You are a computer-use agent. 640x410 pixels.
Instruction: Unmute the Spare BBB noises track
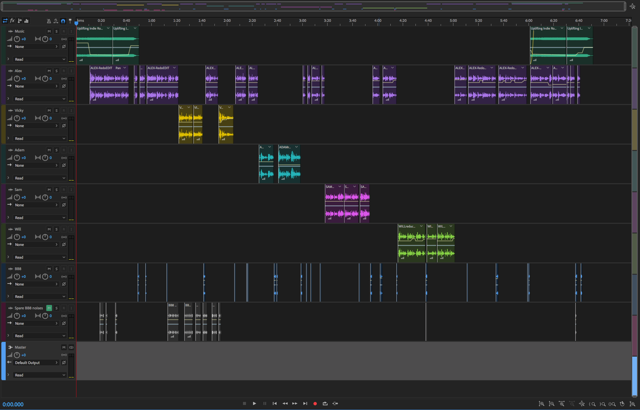tap(49, 308)
